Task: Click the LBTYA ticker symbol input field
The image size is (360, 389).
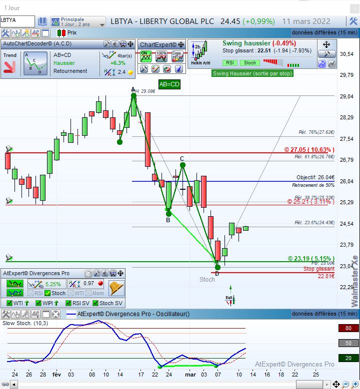Action: pos(17,21)
